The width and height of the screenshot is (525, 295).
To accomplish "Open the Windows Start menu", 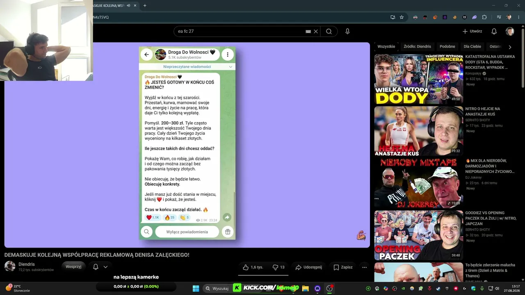I will pos(196,288).
